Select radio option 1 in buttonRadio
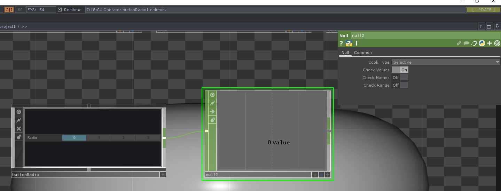This screenshot has width=501, height=191. (x=99, y=138)
